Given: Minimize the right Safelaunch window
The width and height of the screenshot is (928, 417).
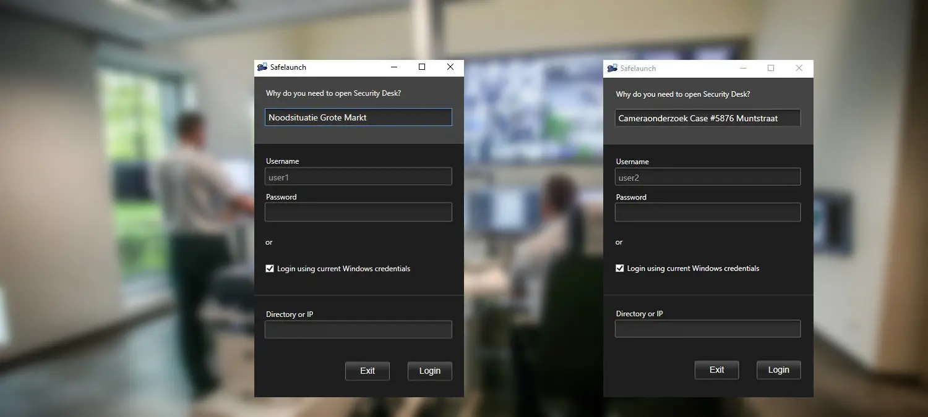Looking at the screenshot, I should [x=743, y=68].
